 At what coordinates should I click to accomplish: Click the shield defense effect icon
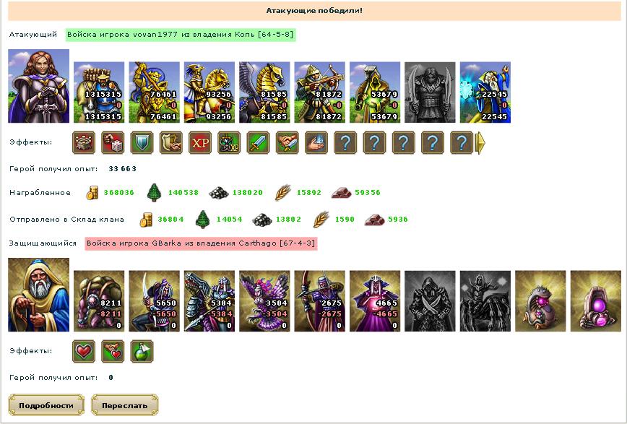pyautogui.click(x=142, y=143)
